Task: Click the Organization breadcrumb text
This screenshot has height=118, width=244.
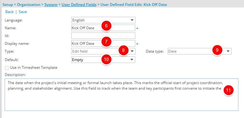Action: click(29, 5)
